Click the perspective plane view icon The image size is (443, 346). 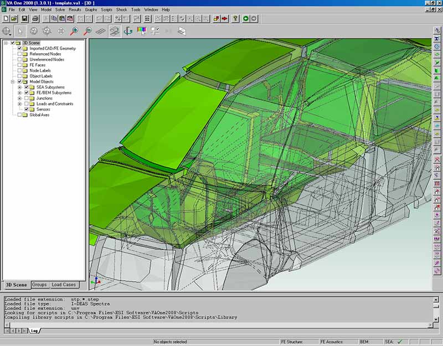tap(182, 31)
